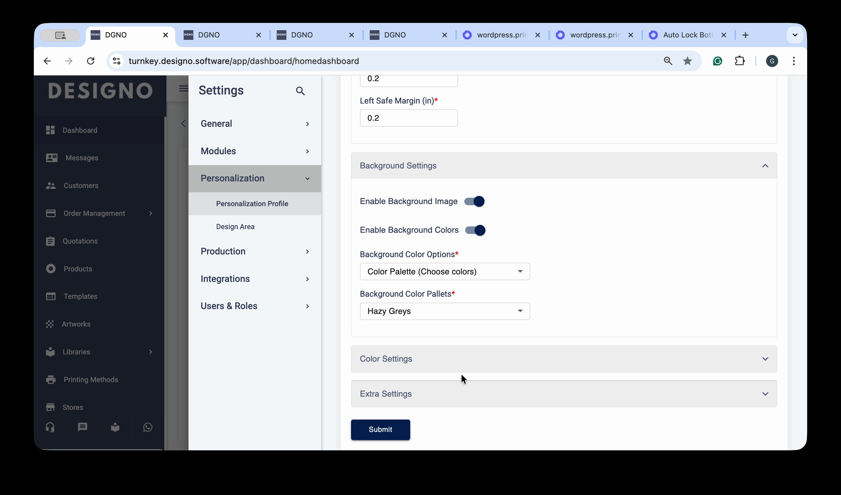Open the Hazy Greys pallets dropdown
This screenshot has height=495, width=841.
point(445,311)
